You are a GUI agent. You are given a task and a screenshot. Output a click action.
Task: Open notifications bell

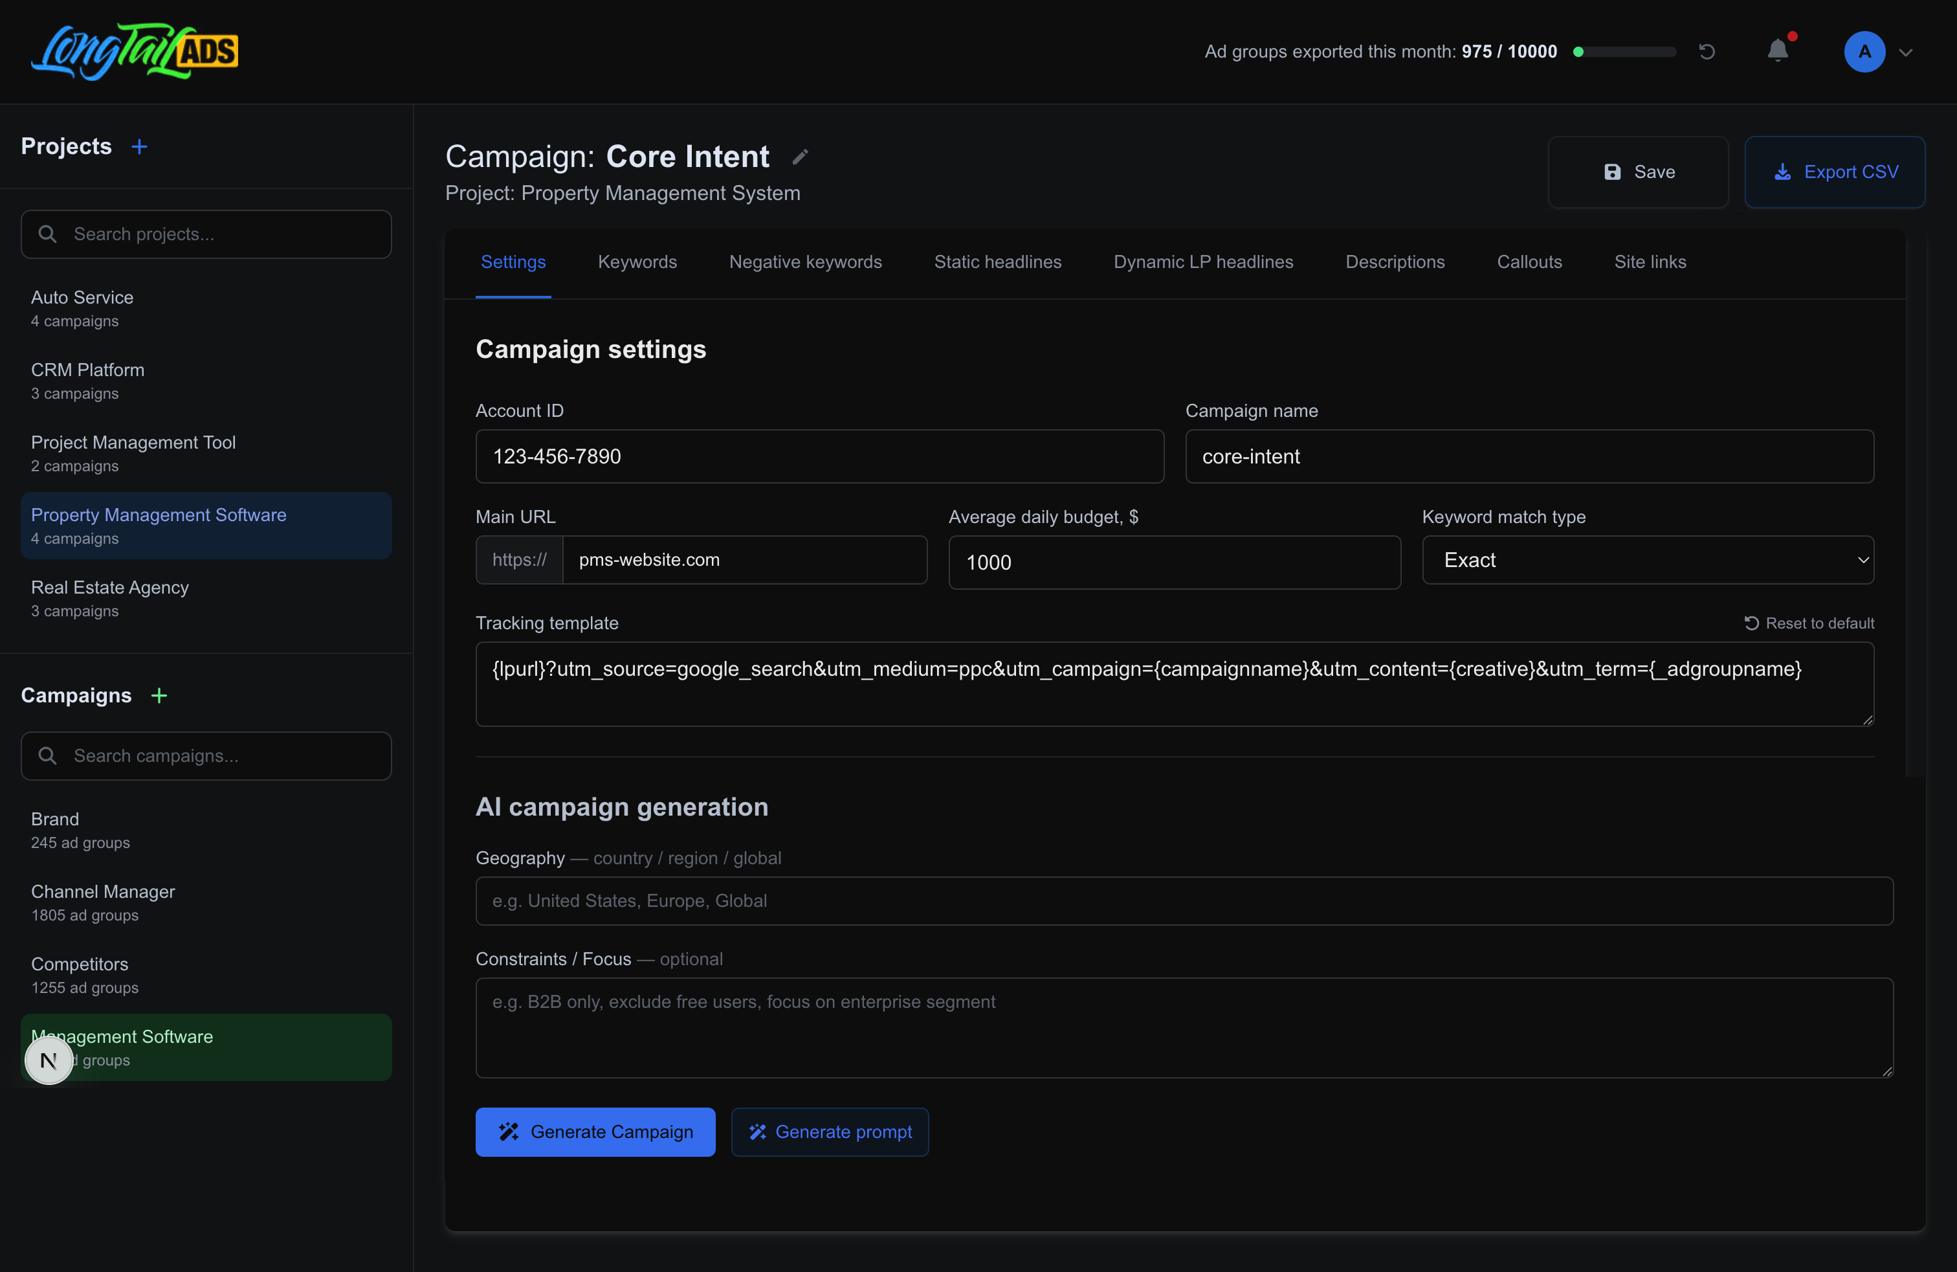[1778, 51]
